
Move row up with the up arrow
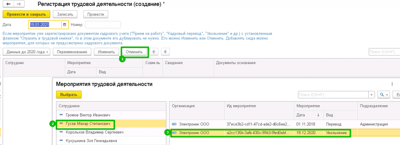point(154,52)
